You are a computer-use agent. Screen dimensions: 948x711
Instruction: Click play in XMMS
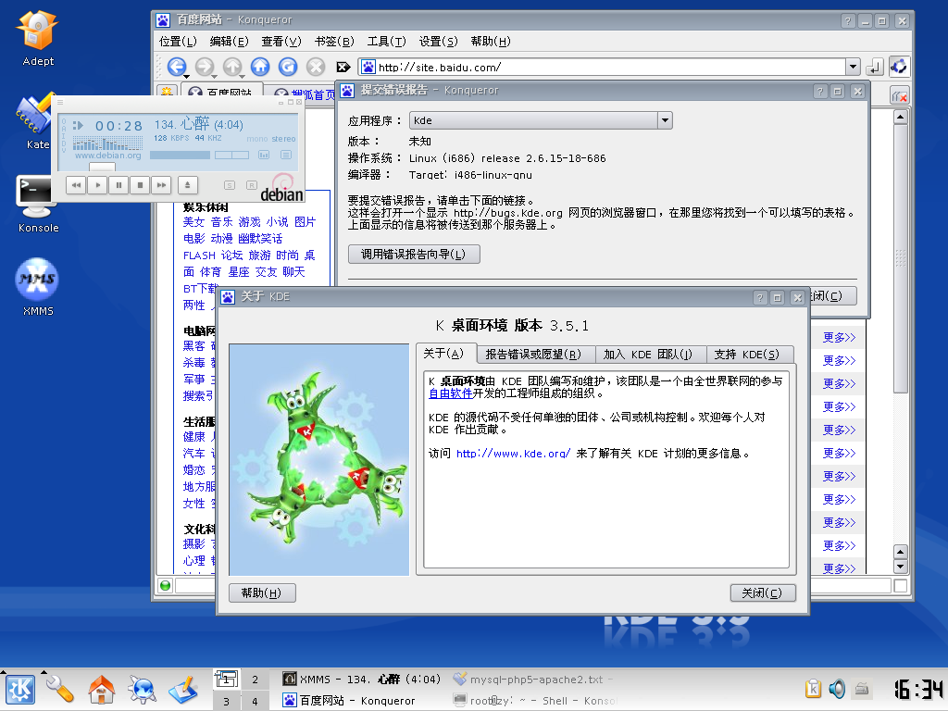97,185
